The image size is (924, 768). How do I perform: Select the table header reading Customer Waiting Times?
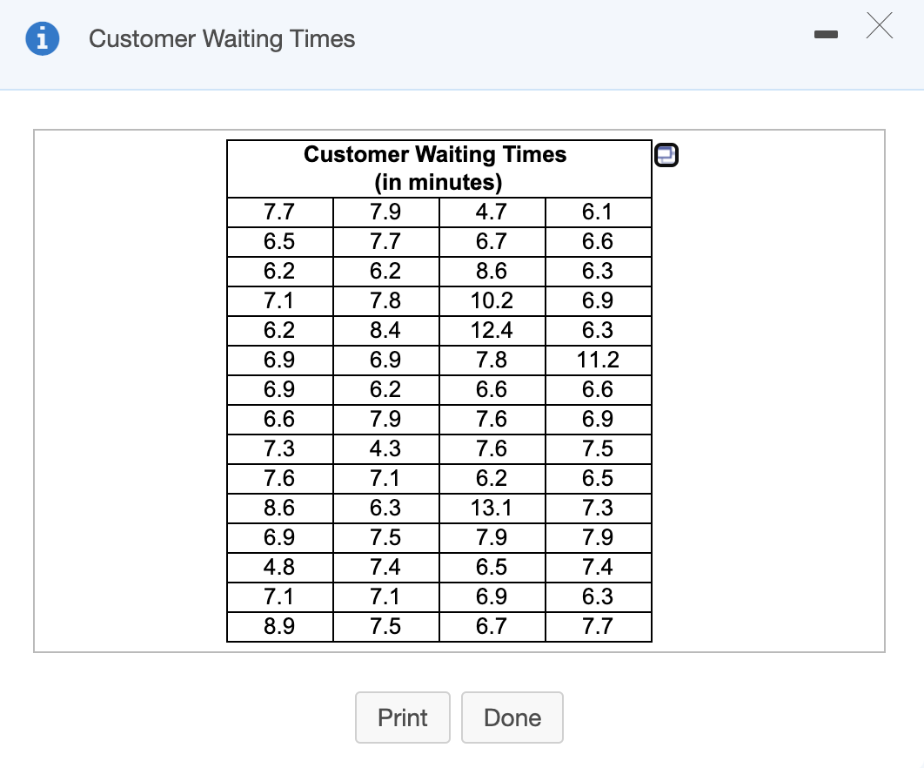(x=435, y=154)
